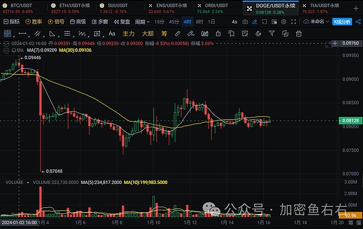This screenshot has height=229, width=363.
Task: Switch to SUI/USDT tab
Action: click(x=114, y=8)
